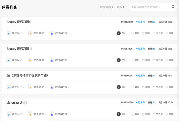Delete the Listening Unit 1 survey
Viewport: 179px width, 121px height.
(146, 114)
